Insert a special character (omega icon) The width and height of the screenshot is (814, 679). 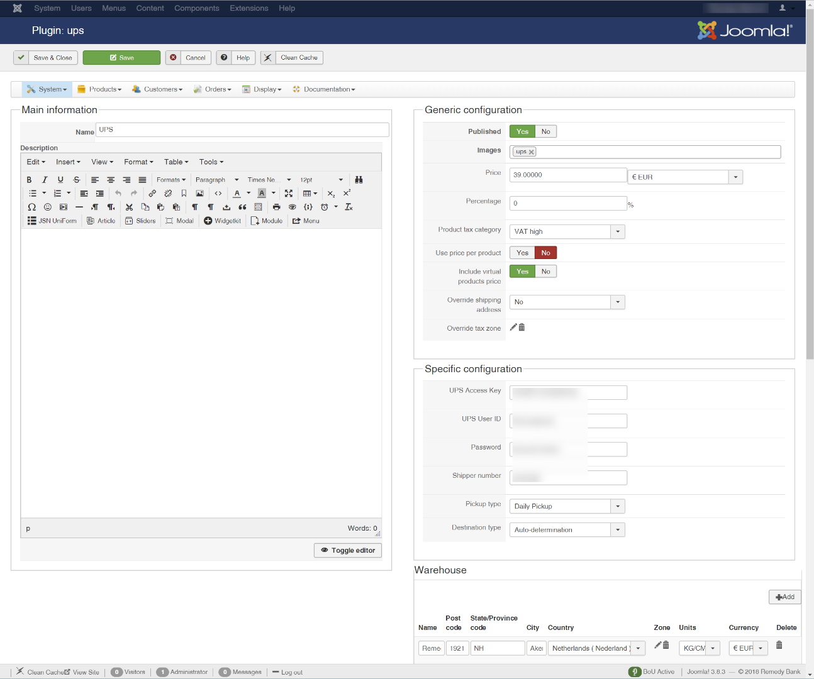[x=31, y=207]
